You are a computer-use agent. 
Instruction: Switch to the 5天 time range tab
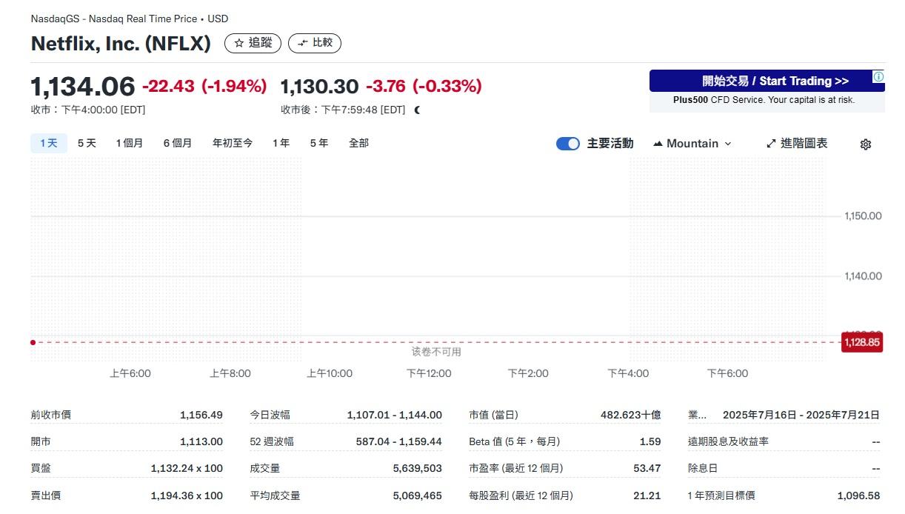[x=85, y=143]
